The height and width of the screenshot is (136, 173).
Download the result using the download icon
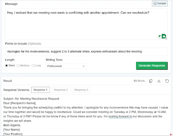pos(159,81)
